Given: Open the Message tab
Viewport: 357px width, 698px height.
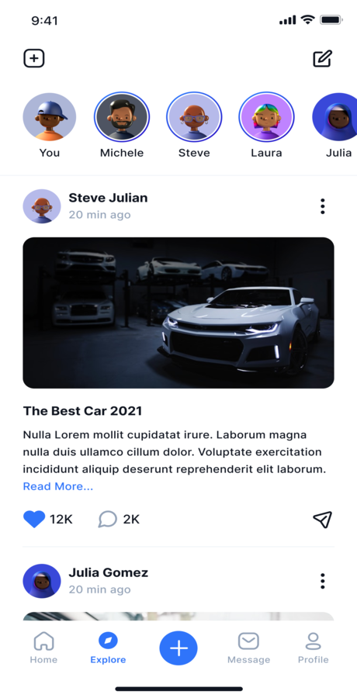Looking at the screenshot, I should coord(248,648).
